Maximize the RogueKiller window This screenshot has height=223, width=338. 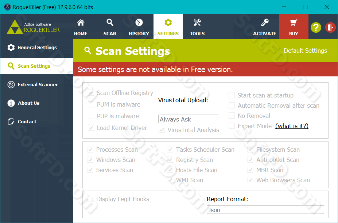pos(305,7)
